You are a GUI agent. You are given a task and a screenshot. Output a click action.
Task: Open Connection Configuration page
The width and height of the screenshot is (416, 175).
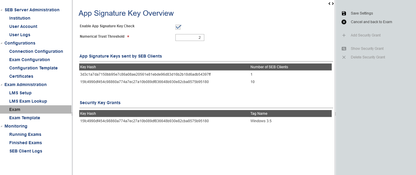click(36, 51)
